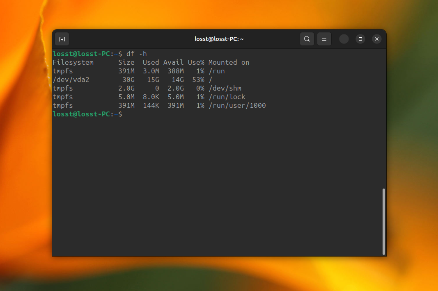Viewport: 438px width, 291px height.
Task: Close the terminal window
Action: (x=376, y=39)
